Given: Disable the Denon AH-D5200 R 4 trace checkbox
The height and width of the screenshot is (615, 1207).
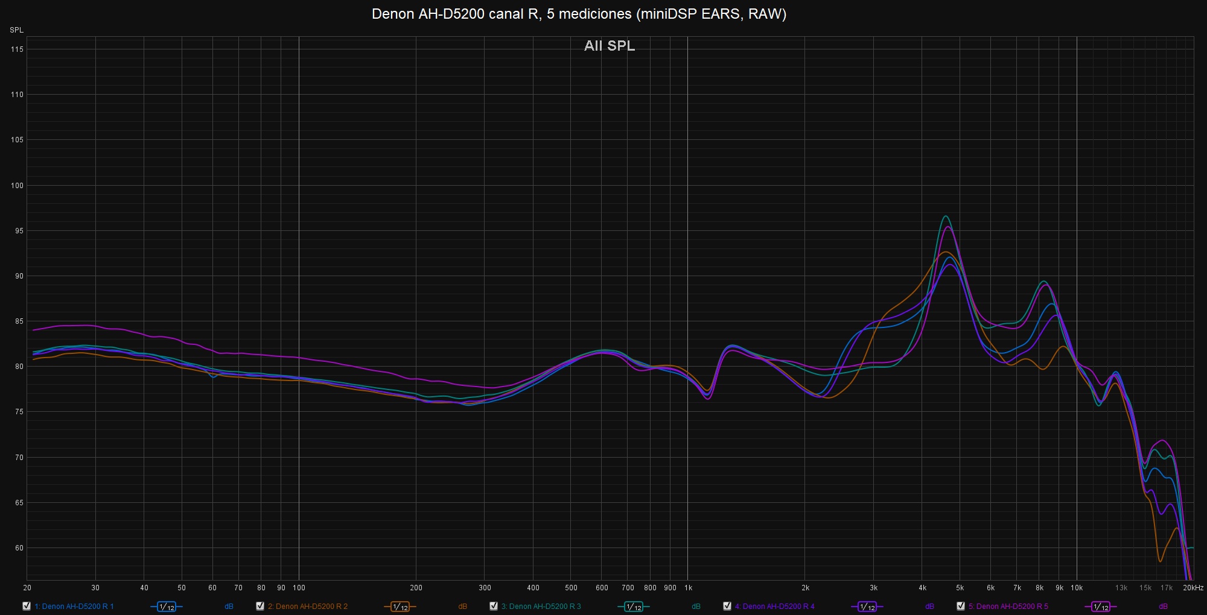Looking at the screenshot, I should coord(727,606).
